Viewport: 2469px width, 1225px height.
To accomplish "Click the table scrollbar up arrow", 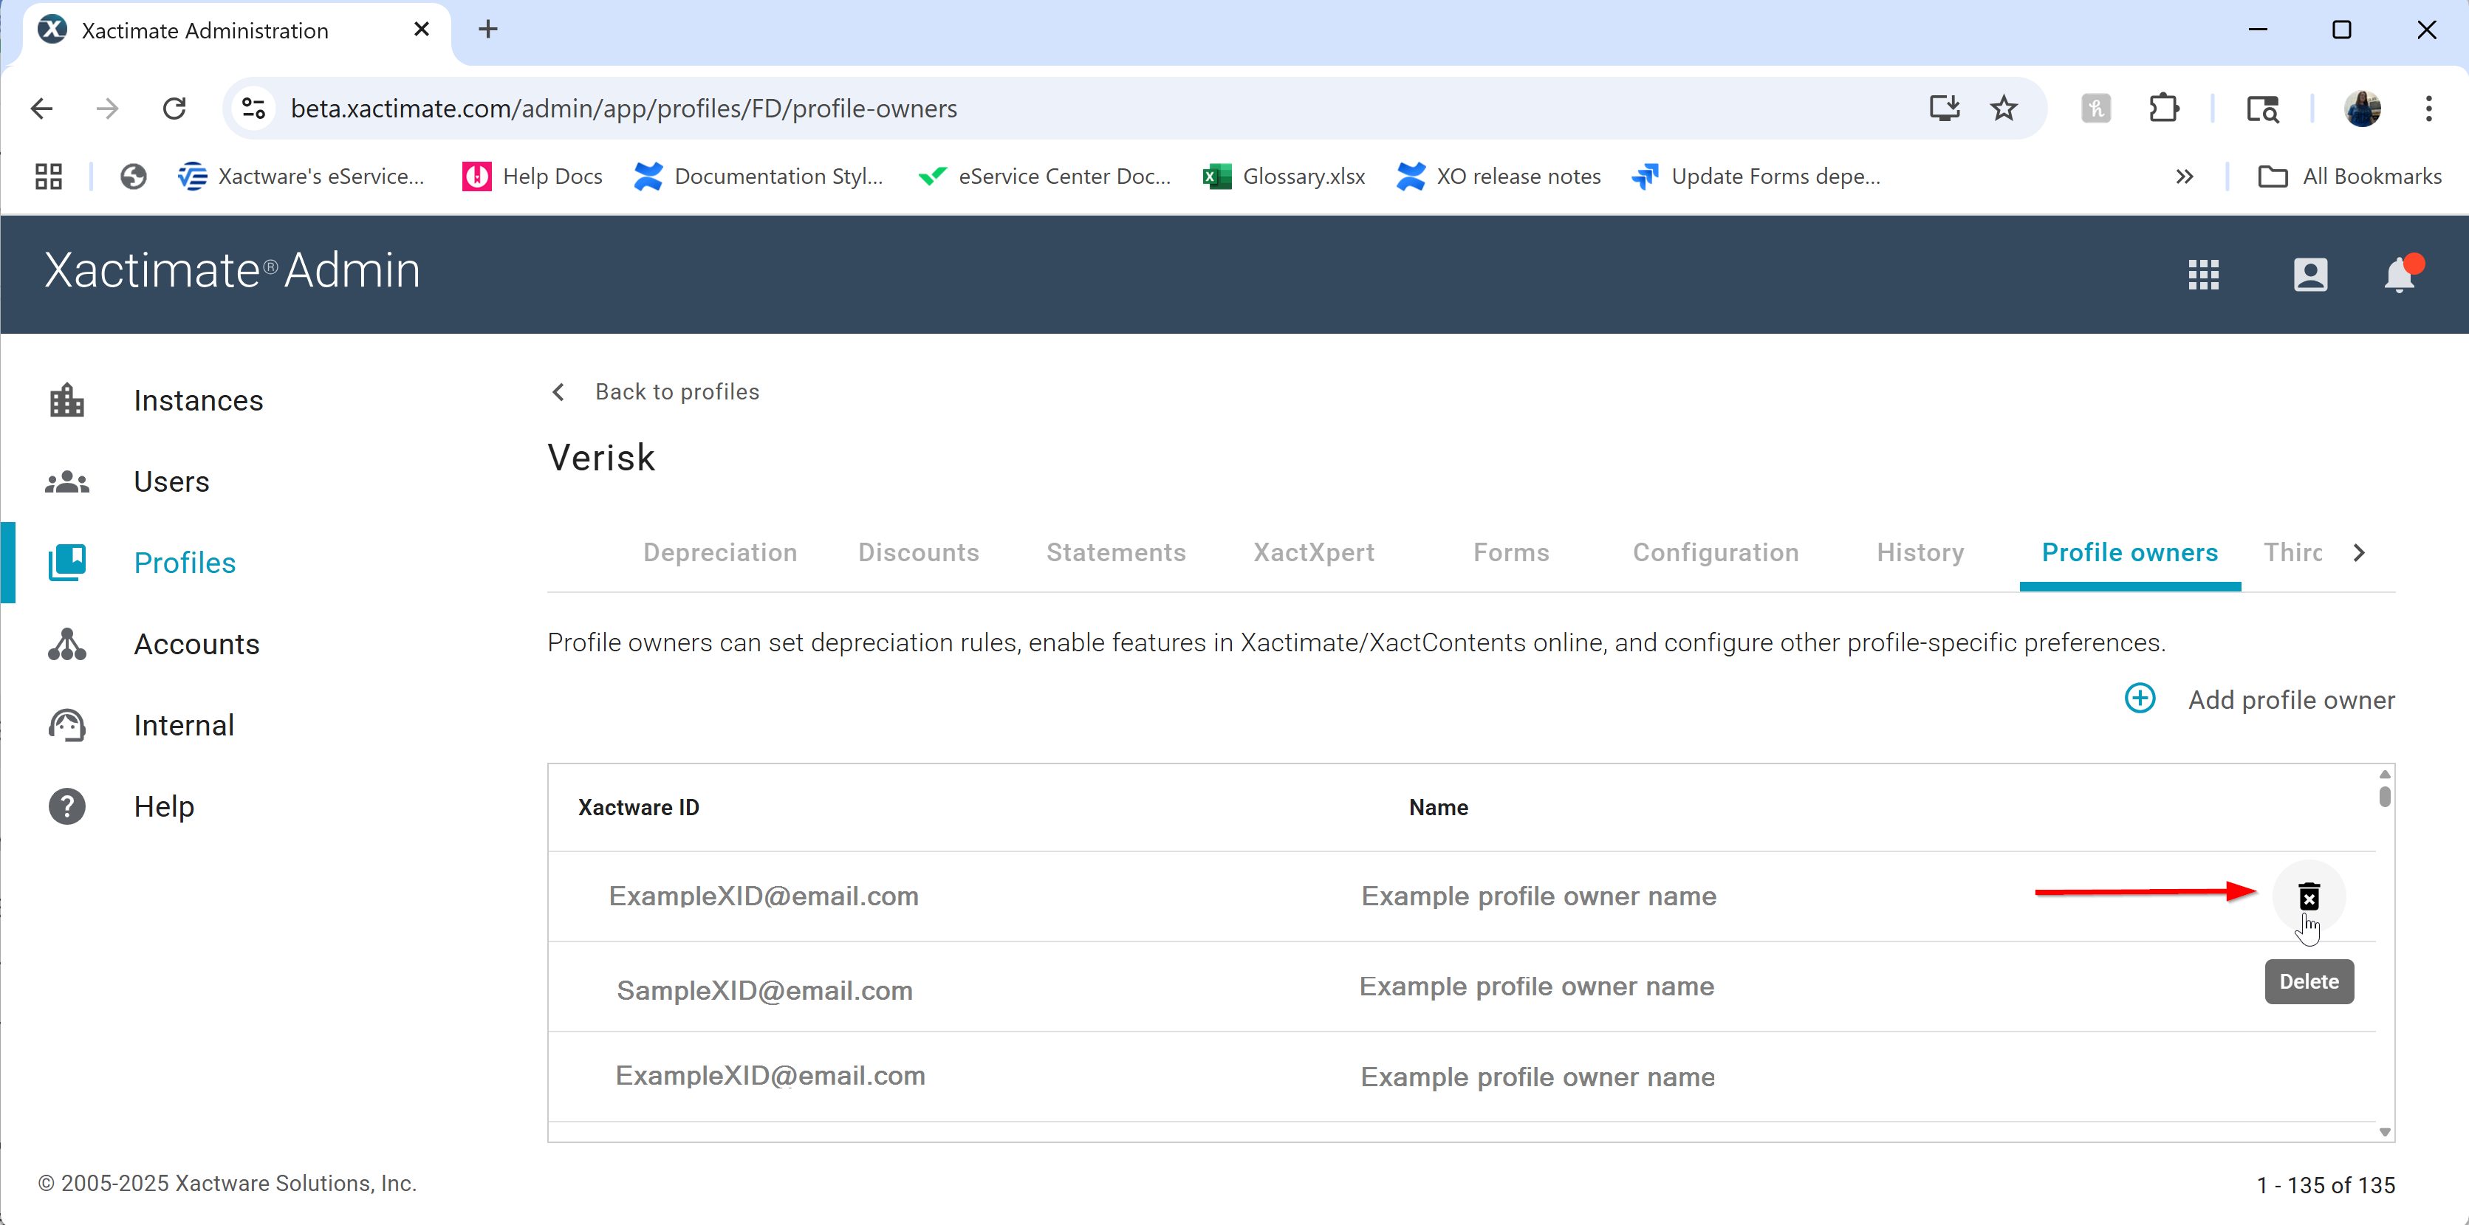I will coord(2385,774).
